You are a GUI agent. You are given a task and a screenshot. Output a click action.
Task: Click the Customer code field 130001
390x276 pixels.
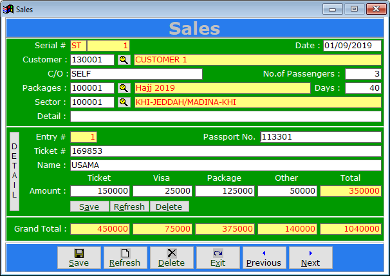(x=92, y=60)
